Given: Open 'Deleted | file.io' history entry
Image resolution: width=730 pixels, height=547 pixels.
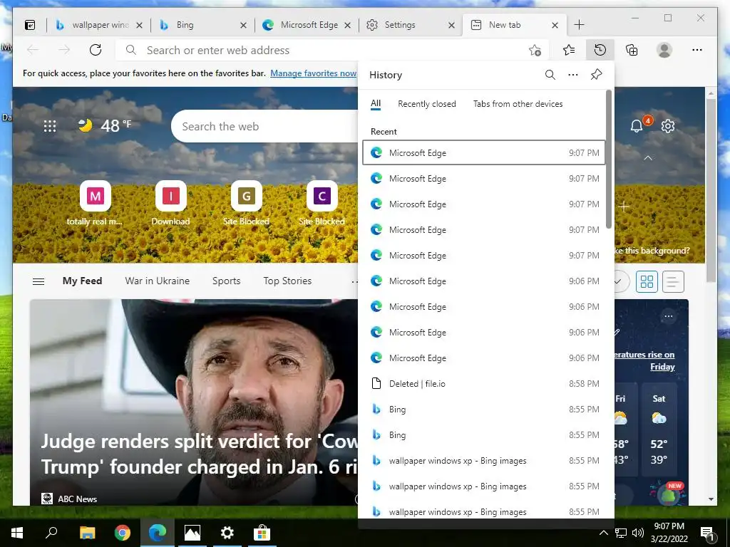Looking at the screenshot, I should tap(484, 384).
